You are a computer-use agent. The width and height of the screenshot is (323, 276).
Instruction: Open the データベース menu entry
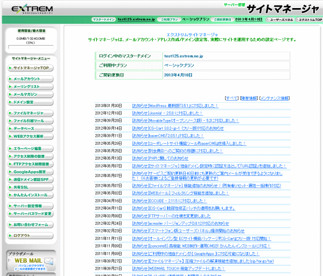pyautogui.click(x=30, y=129)
